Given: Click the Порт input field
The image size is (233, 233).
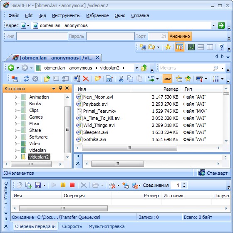Looking at the screenshot, I should click(158, 36).
